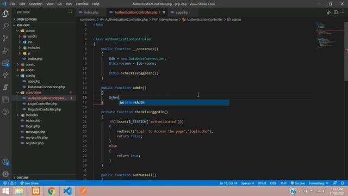Open the Selection menu
Screen dimensions: 348x196
click(36, 4)
